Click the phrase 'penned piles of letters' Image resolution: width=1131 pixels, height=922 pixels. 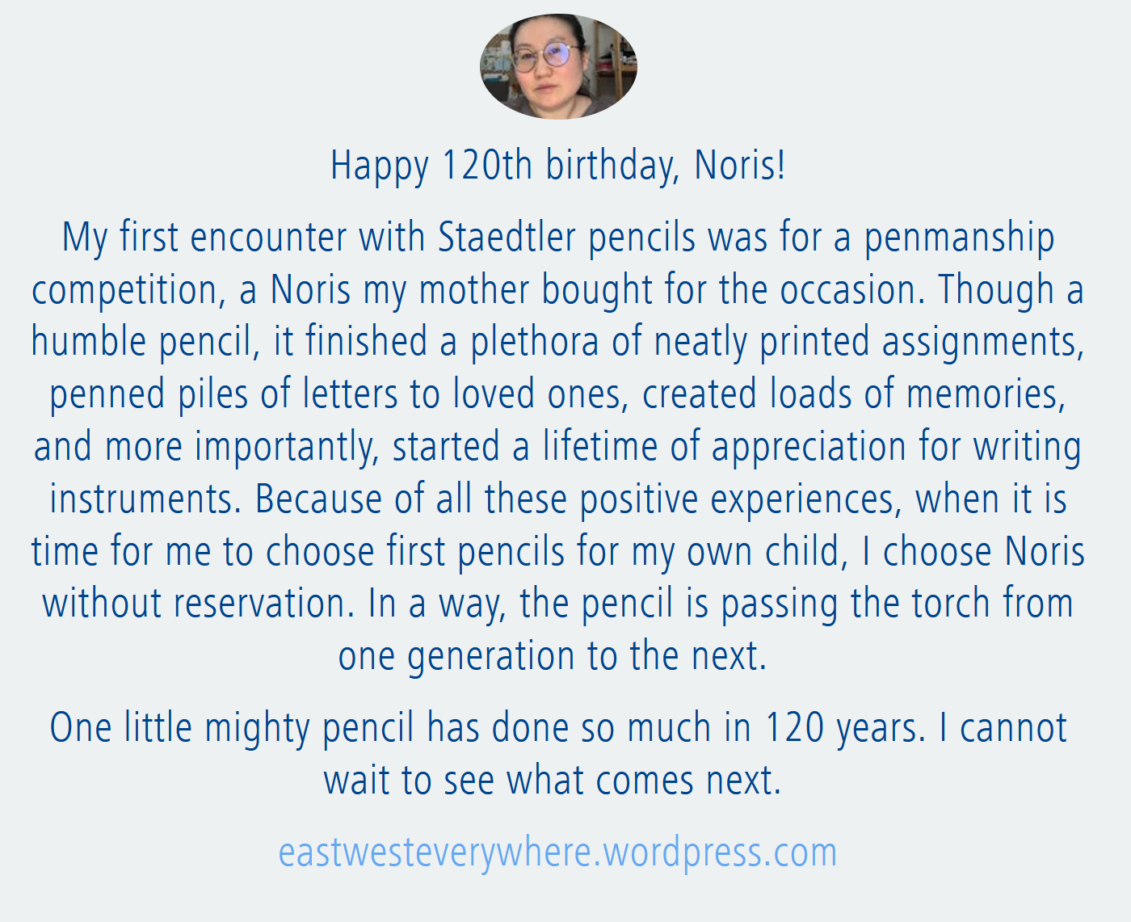[x=224, y=395]
